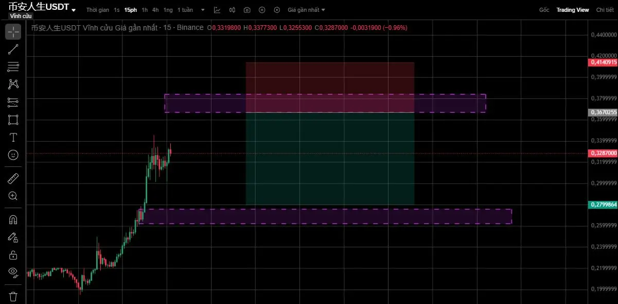Click the 'Thời gian' time label
The height and width of the screenshot is (304, 618).
(x=97, y=10)
